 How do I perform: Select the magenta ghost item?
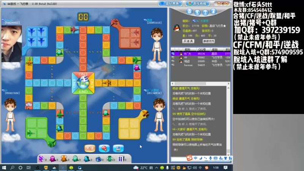pos(52,159)
